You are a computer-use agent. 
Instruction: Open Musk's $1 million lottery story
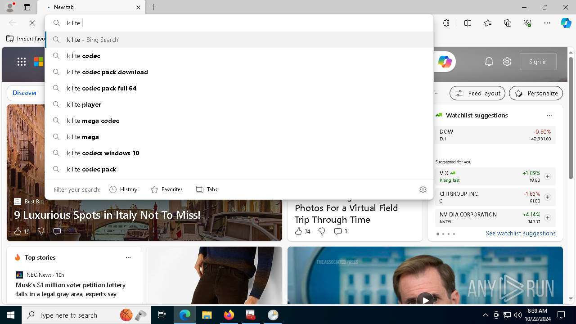point(71,289)
